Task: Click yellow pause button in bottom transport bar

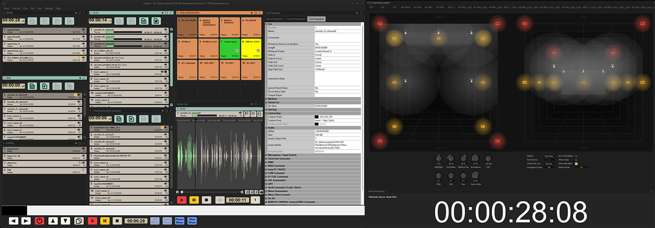Action: 105,221
